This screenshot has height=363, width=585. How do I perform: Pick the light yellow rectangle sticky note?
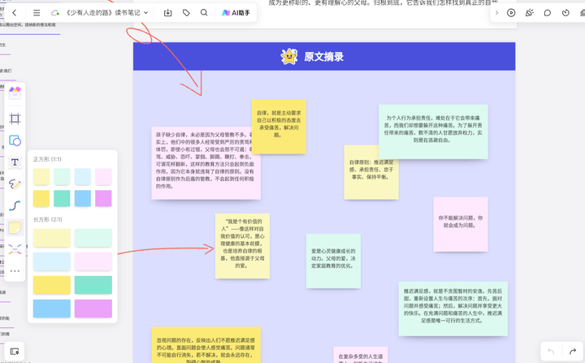tap(52, 238)
